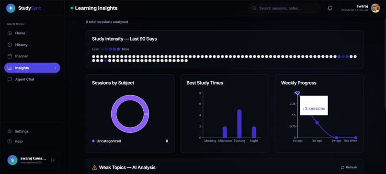Click the This Week data point
This screenshot has width=386, height=174.
point(355,138)
